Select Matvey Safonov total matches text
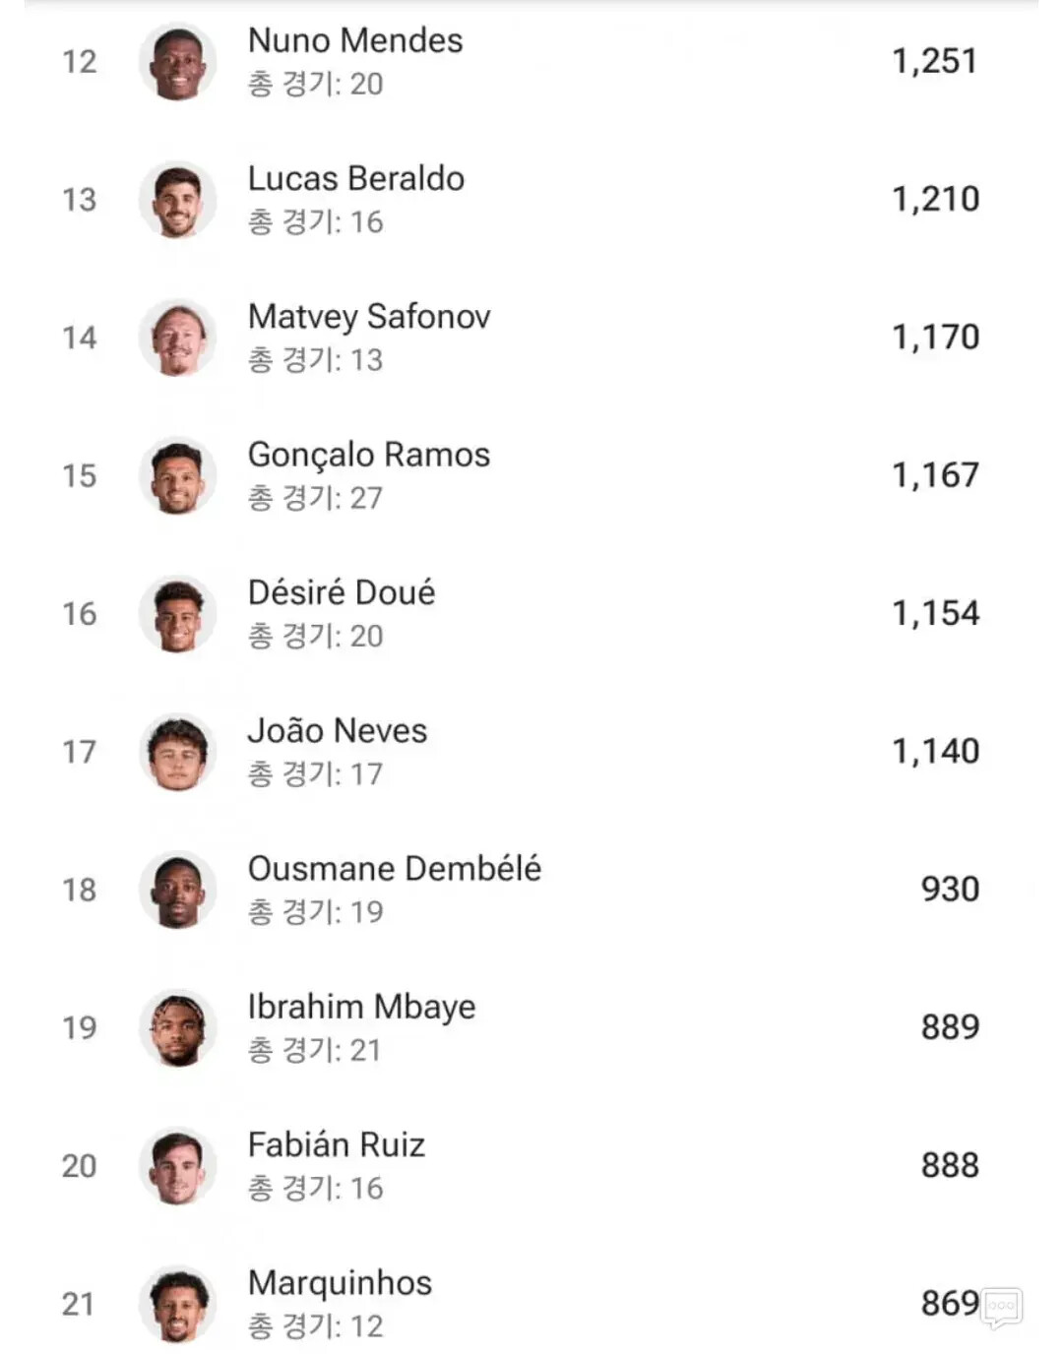Image resolution: width=1063 pixels, height=1355 pixels. coord(315,360)
